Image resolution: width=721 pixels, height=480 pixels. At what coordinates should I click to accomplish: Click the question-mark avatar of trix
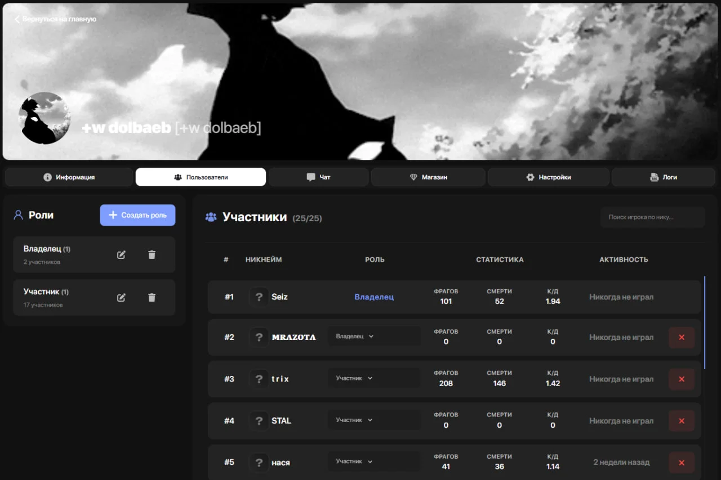[259, 379]
